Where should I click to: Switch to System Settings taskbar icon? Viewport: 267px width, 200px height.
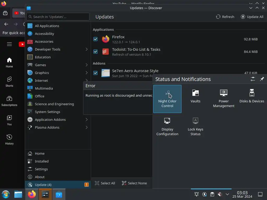tap(45, 194)
